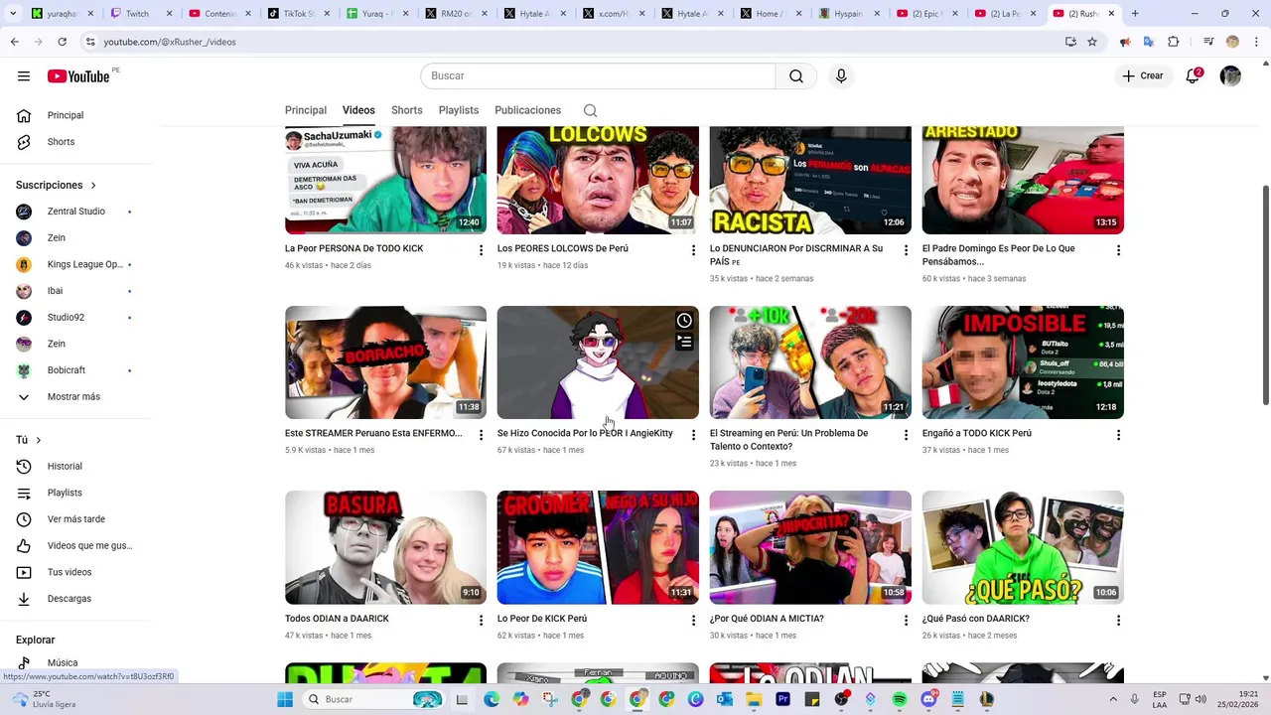Open options for Lo Peor De KICK Perú
The image size is (1271, 715).
click(x=694, y=620)
